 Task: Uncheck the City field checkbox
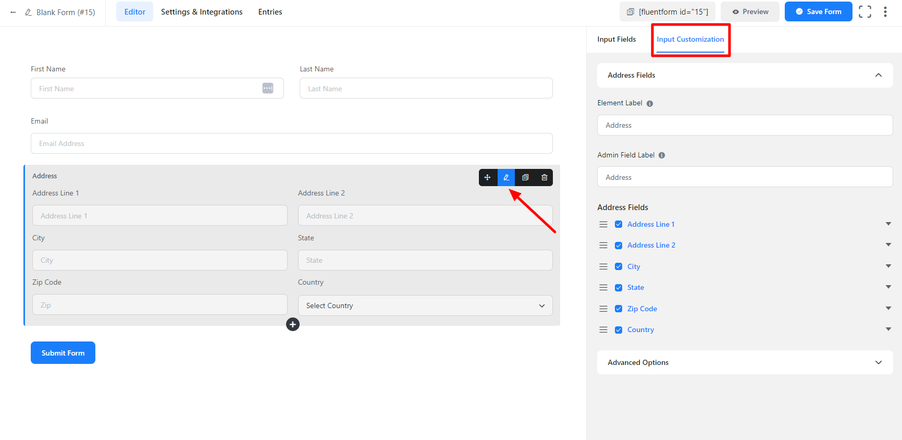click(x=619, y=266)
